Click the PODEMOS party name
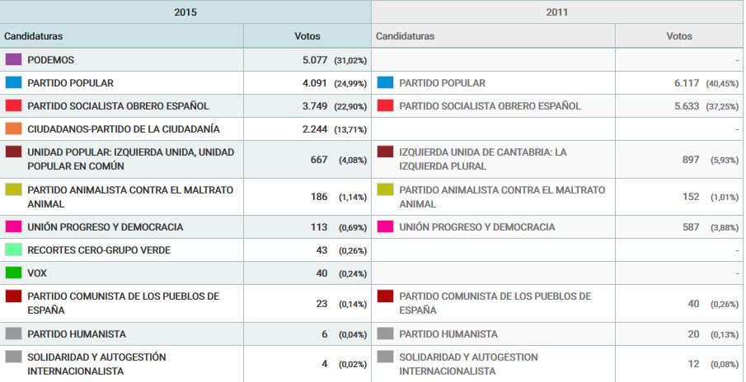 (x=51, y=60)
